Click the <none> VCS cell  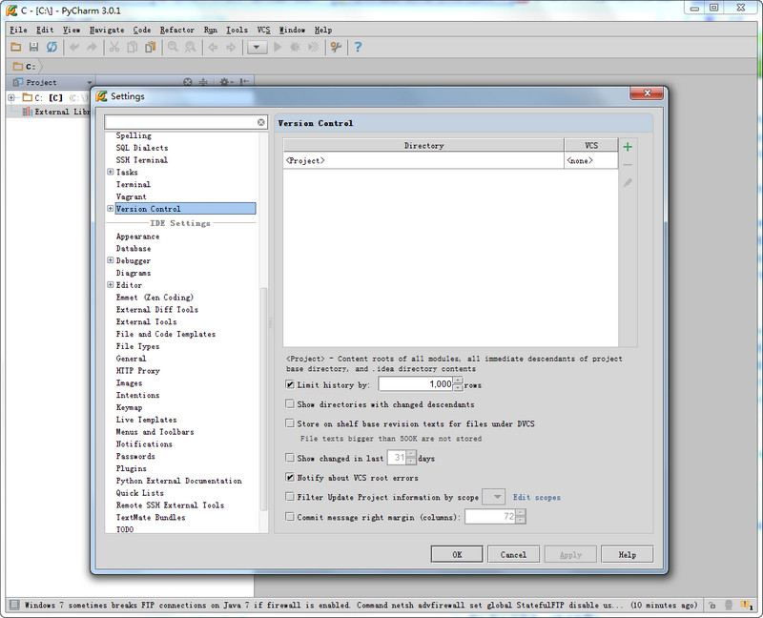(x=591, y=160)
